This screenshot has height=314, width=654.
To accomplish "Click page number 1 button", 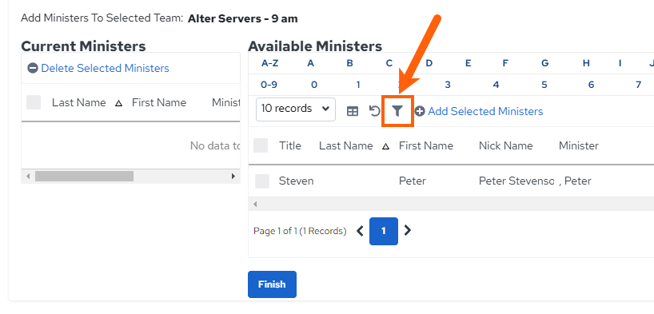I will tap(384, 231).
